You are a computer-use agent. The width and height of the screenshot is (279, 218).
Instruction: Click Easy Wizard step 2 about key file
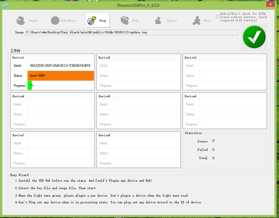pos(55,188)
